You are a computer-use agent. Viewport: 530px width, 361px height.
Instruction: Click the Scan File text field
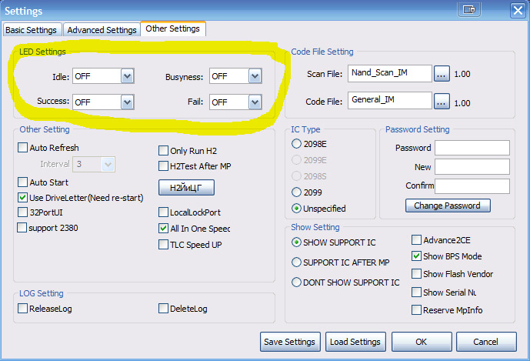point(390,73)
